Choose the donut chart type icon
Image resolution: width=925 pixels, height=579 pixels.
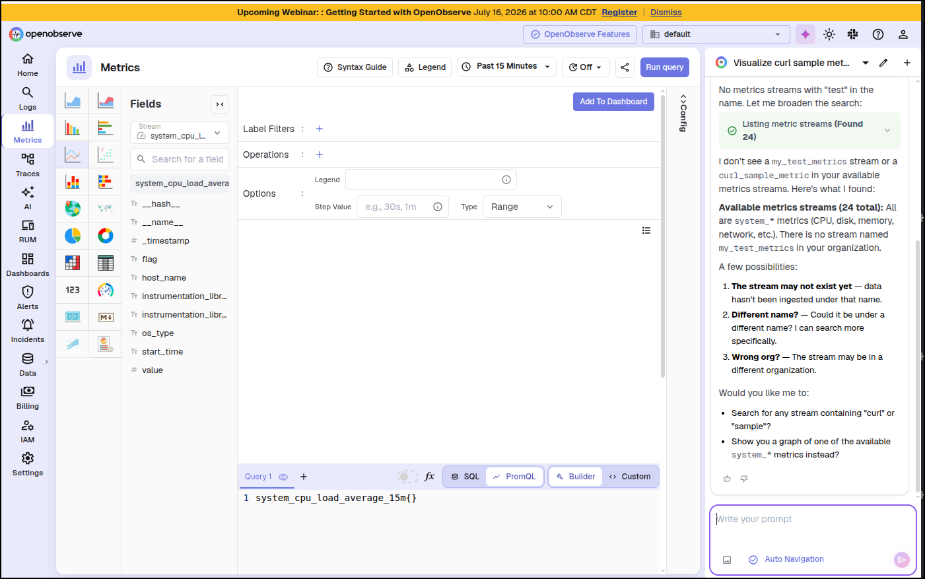coord(106,236)
